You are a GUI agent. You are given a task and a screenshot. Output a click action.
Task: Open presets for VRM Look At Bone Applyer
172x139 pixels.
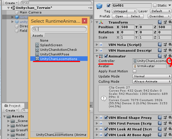click(165, 135)
